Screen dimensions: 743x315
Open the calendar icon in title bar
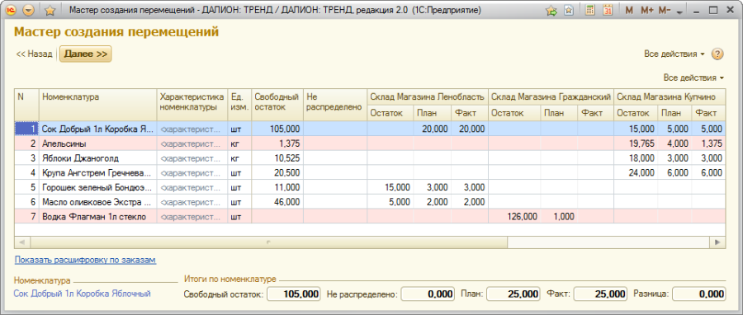coord(608,11)
